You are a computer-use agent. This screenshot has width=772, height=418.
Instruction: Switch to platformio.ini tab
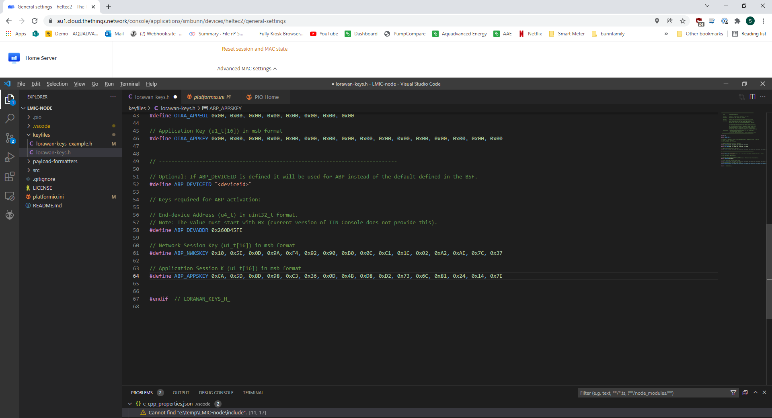212,97
